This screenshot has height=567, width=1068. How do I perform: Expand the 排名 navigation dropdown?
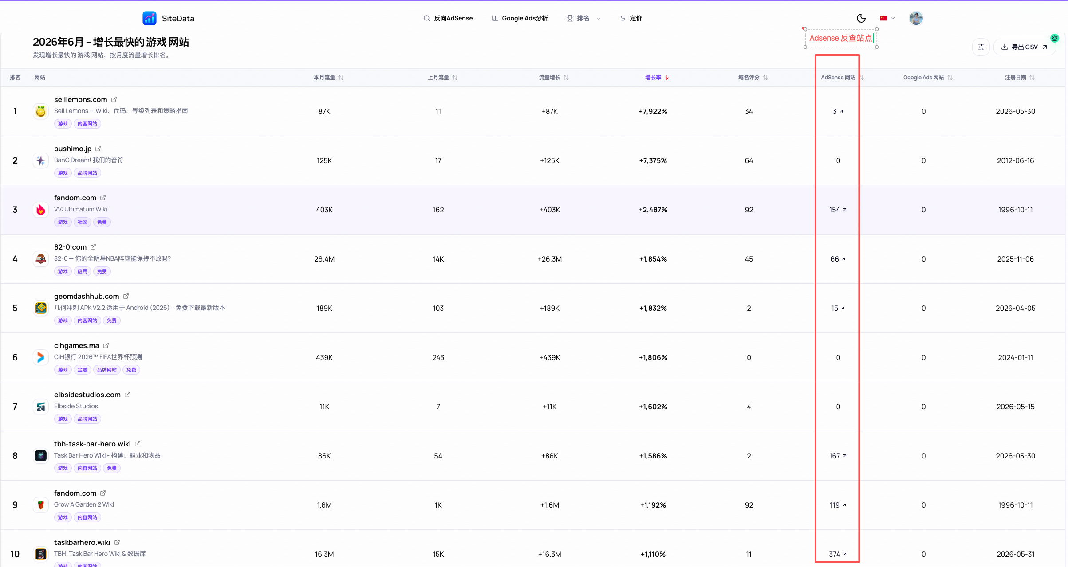(583, 18)
